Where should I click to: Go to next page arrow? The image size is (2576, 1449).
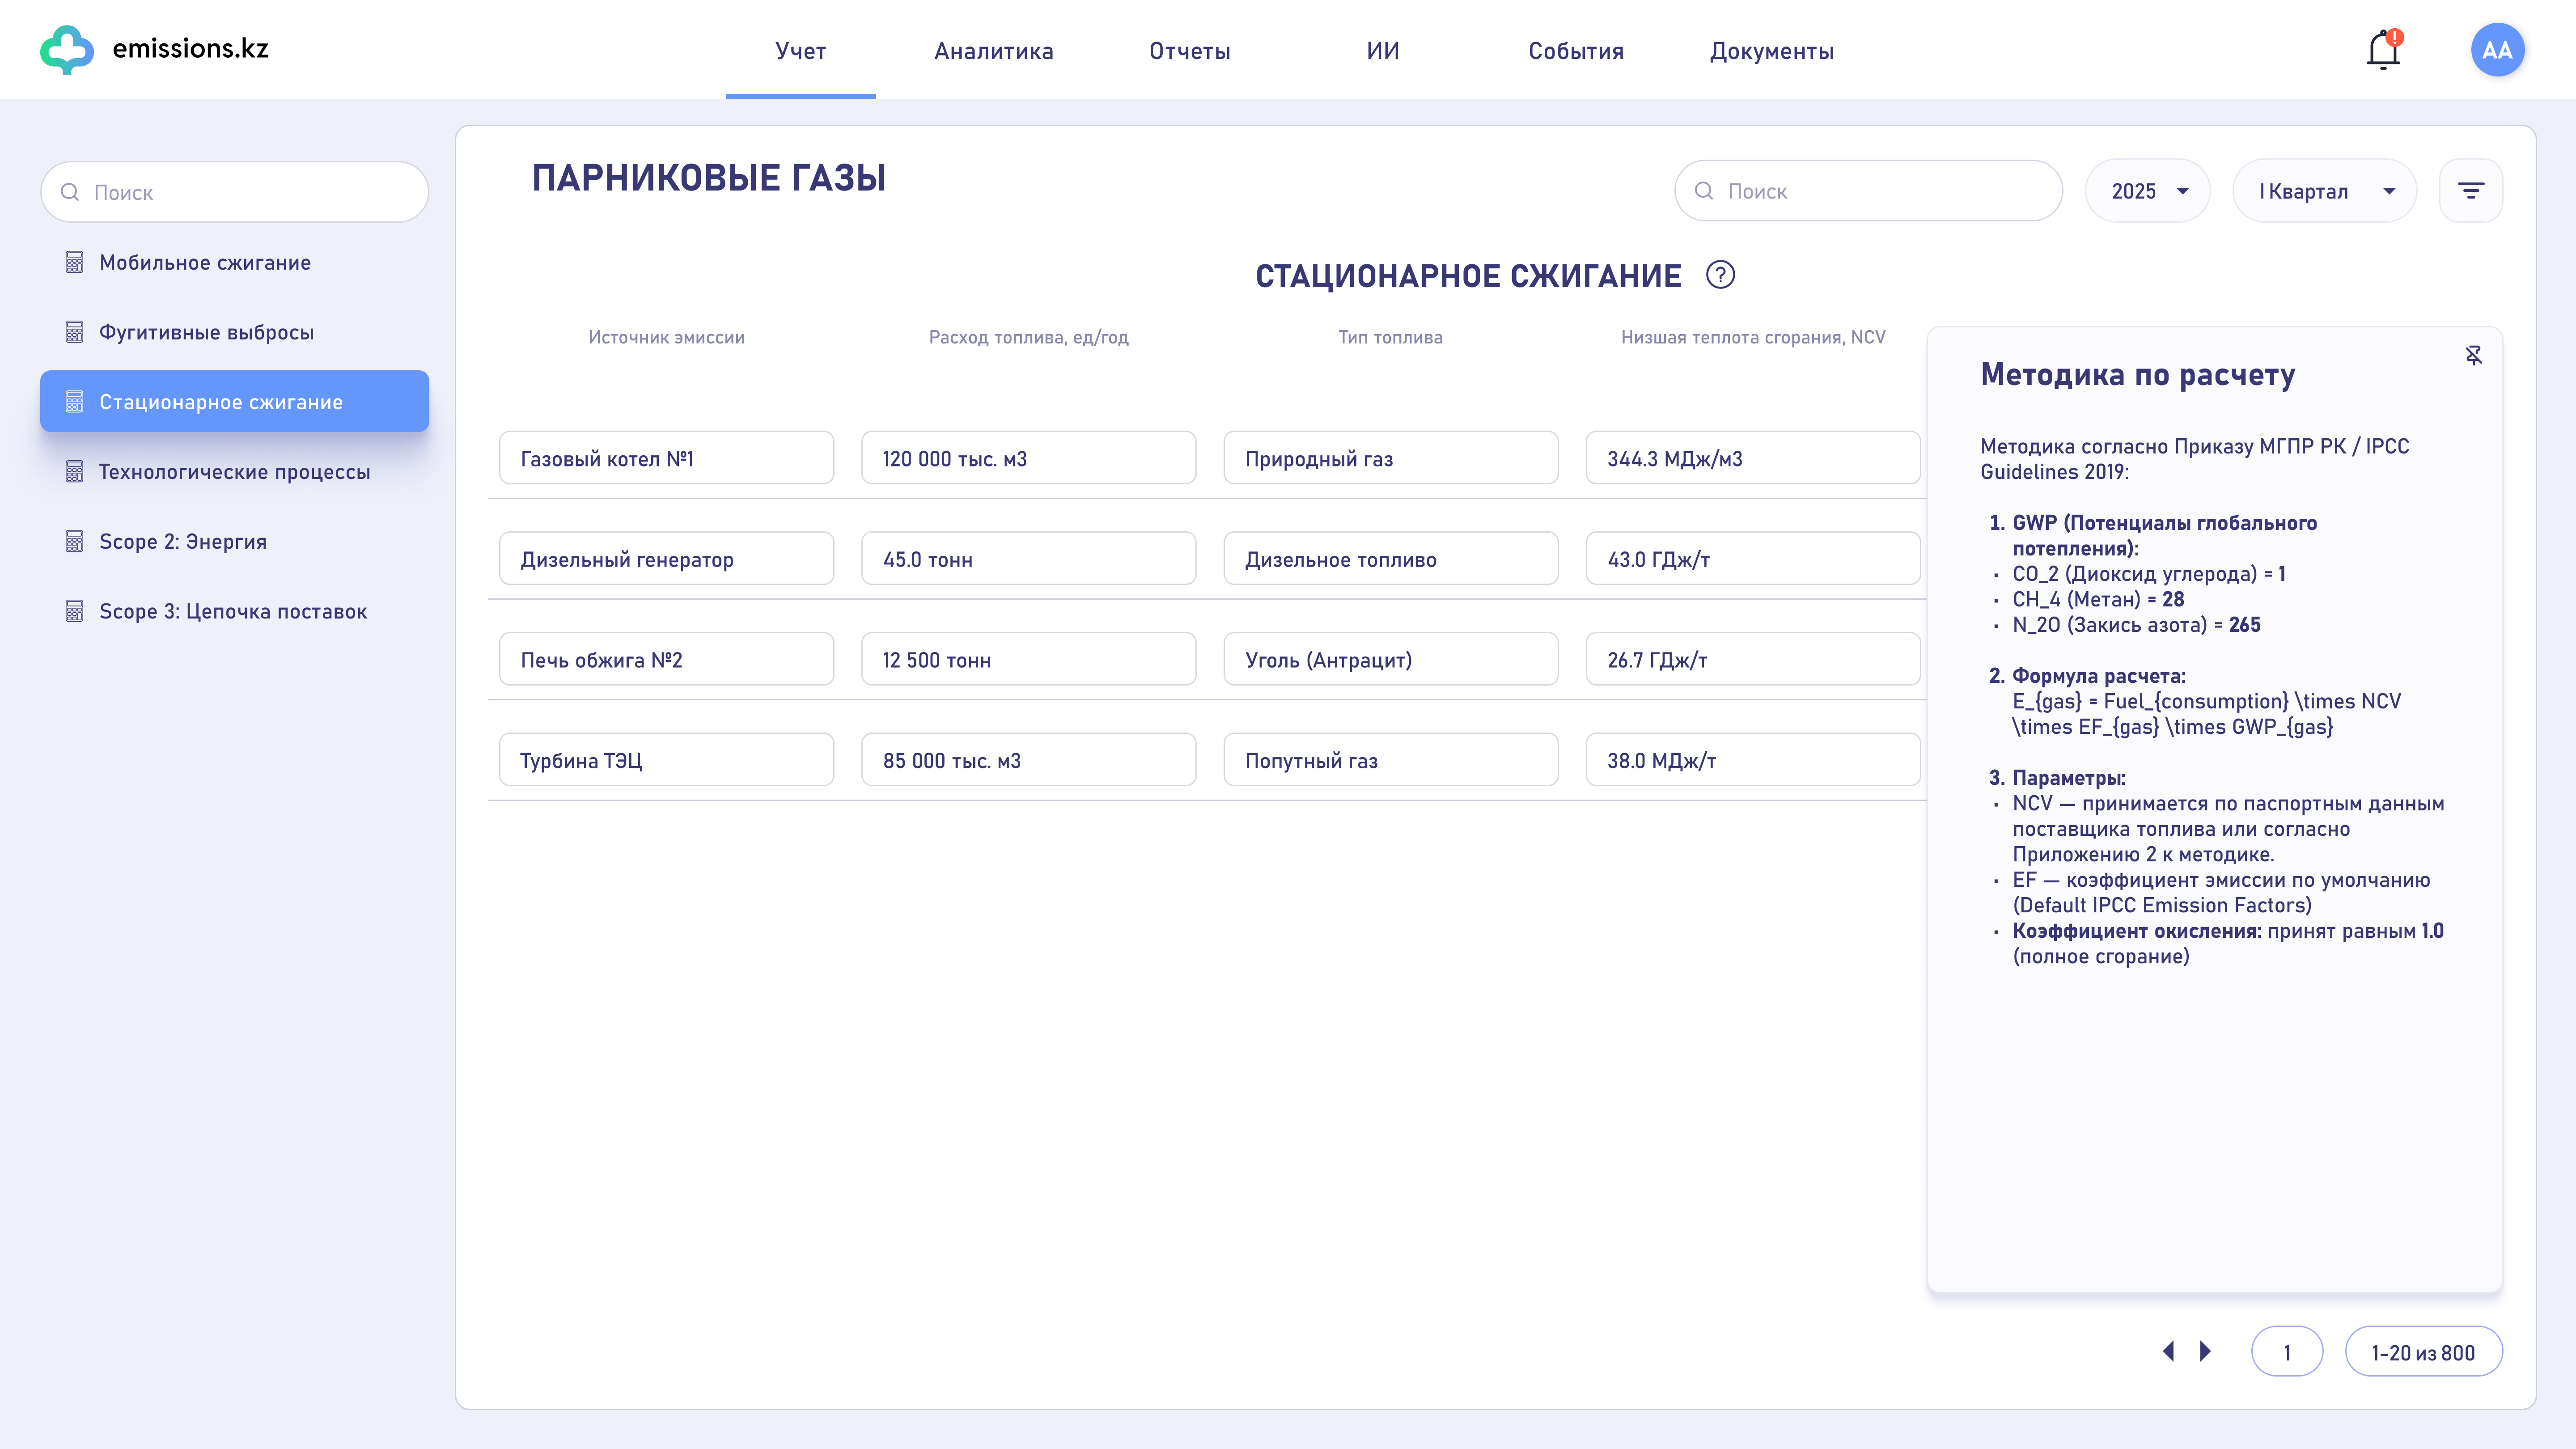point(2205,1351)
